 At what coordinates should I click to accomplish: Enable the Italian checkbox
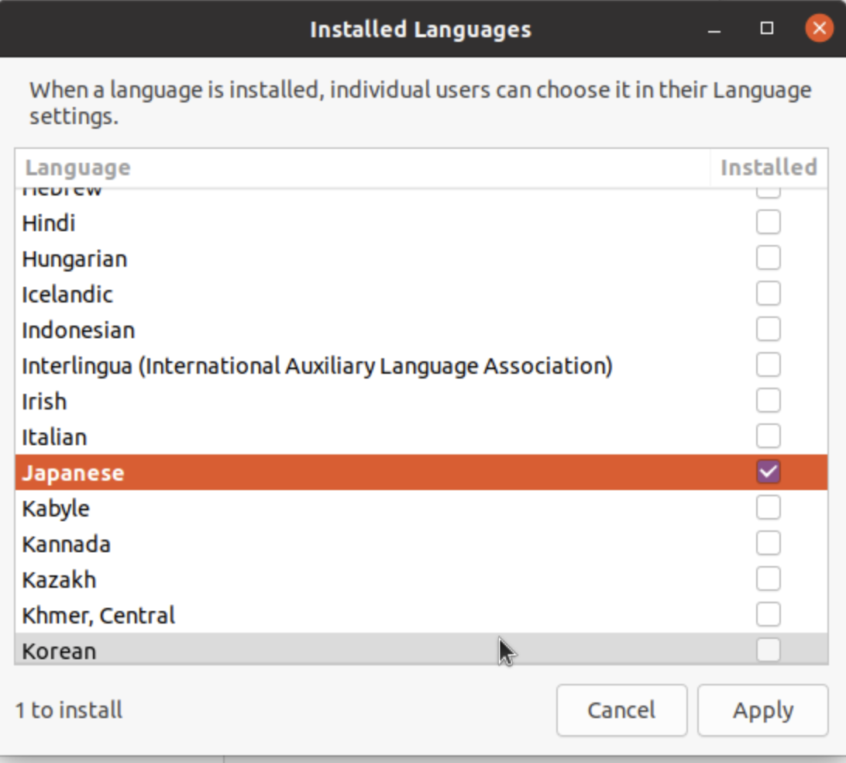point(769,437)
